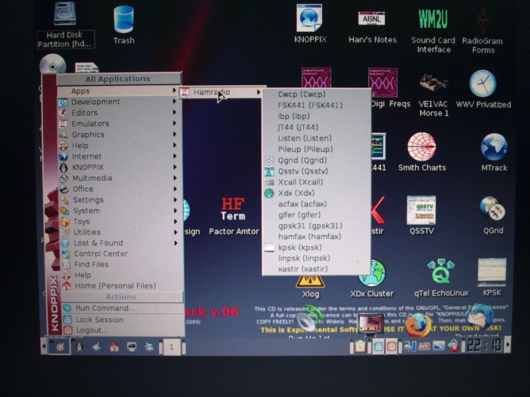This screenshot has width=530, height=397.
Task: Click virtual desktop 1 pager button
Action: pos(172,347)
